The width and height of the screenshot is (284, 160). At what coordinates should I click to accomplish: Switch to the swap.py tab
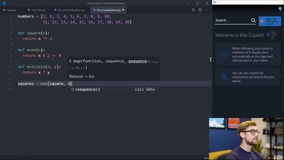tap(10, 10)
